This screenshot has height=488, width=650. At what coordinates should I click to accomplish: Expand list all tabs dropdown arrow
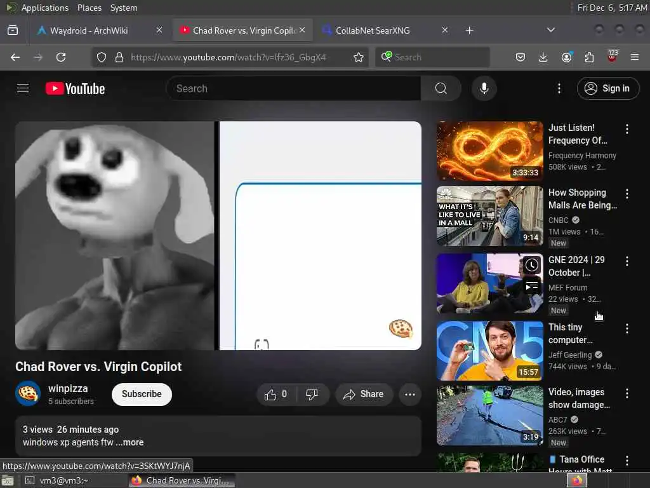550,30
